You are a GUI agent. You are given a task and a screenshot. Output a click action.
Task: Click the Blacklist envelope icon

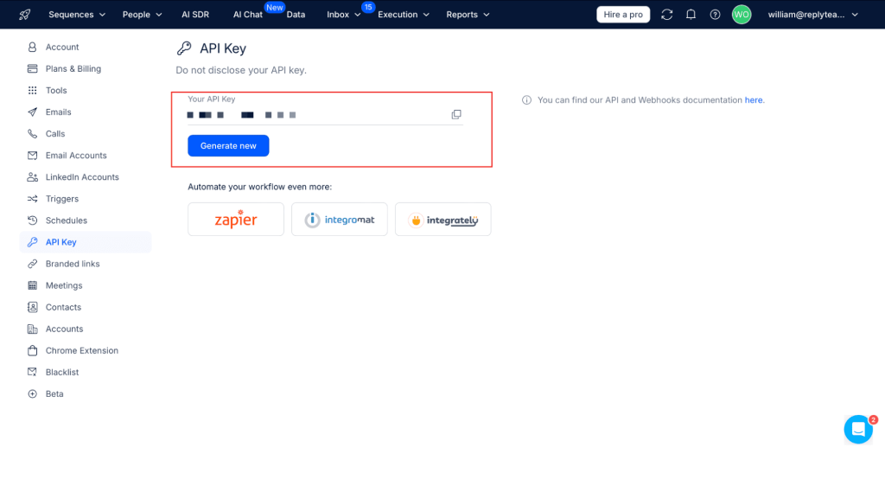(x=32, y=373)
